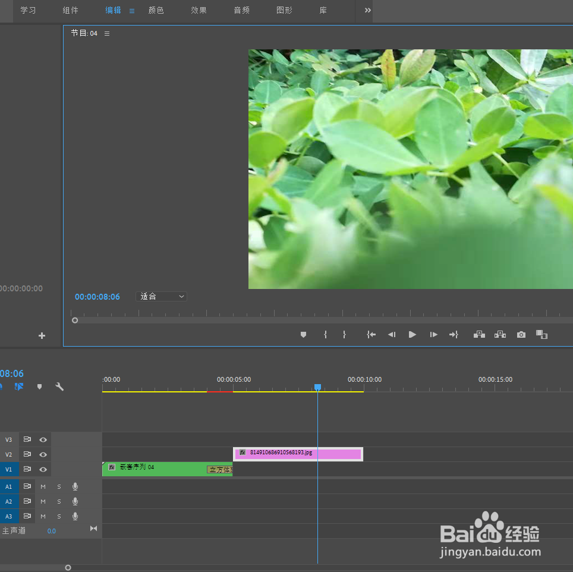
Task: Target audio track A3 label
Action: (x=9, y=516)
